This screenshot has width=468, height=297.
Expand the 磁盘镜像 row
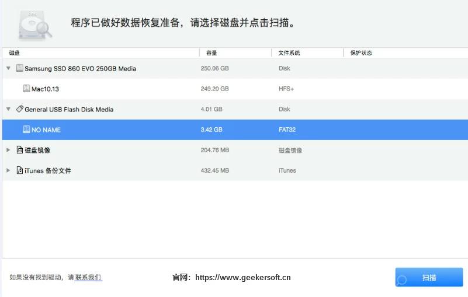8,150
